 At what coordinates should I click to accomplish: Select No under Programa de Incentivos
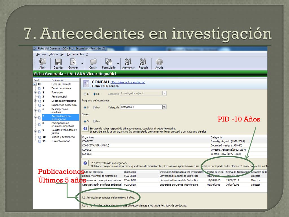(x=94, y=108)
